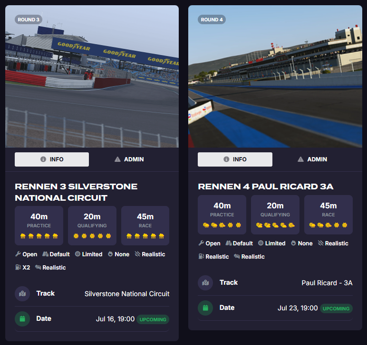Click the Silverstone track thumbnail image
This screenshot has height=345, width=367.
click(x=92, y=76)
